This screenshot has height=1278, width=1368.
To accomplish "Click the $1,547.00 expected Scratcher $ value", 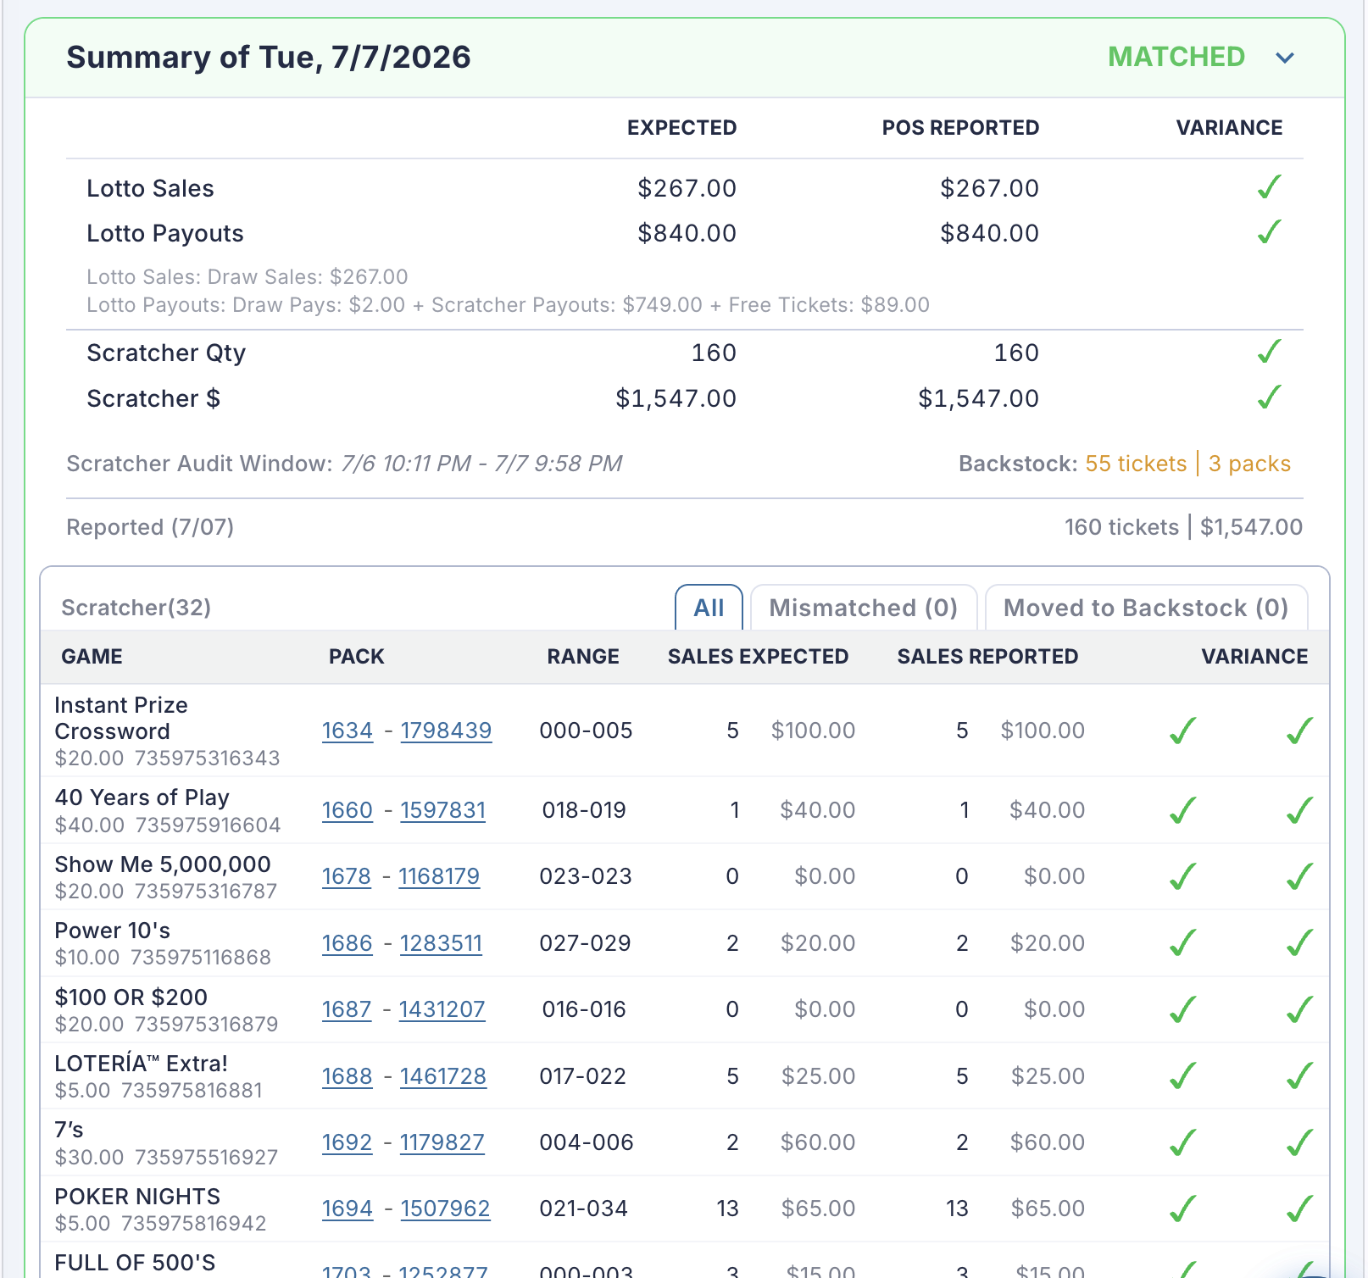I will click(x=676, y=398).
